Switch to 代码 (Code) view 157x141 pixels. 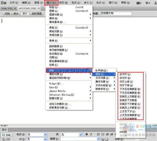coord(7,14)
